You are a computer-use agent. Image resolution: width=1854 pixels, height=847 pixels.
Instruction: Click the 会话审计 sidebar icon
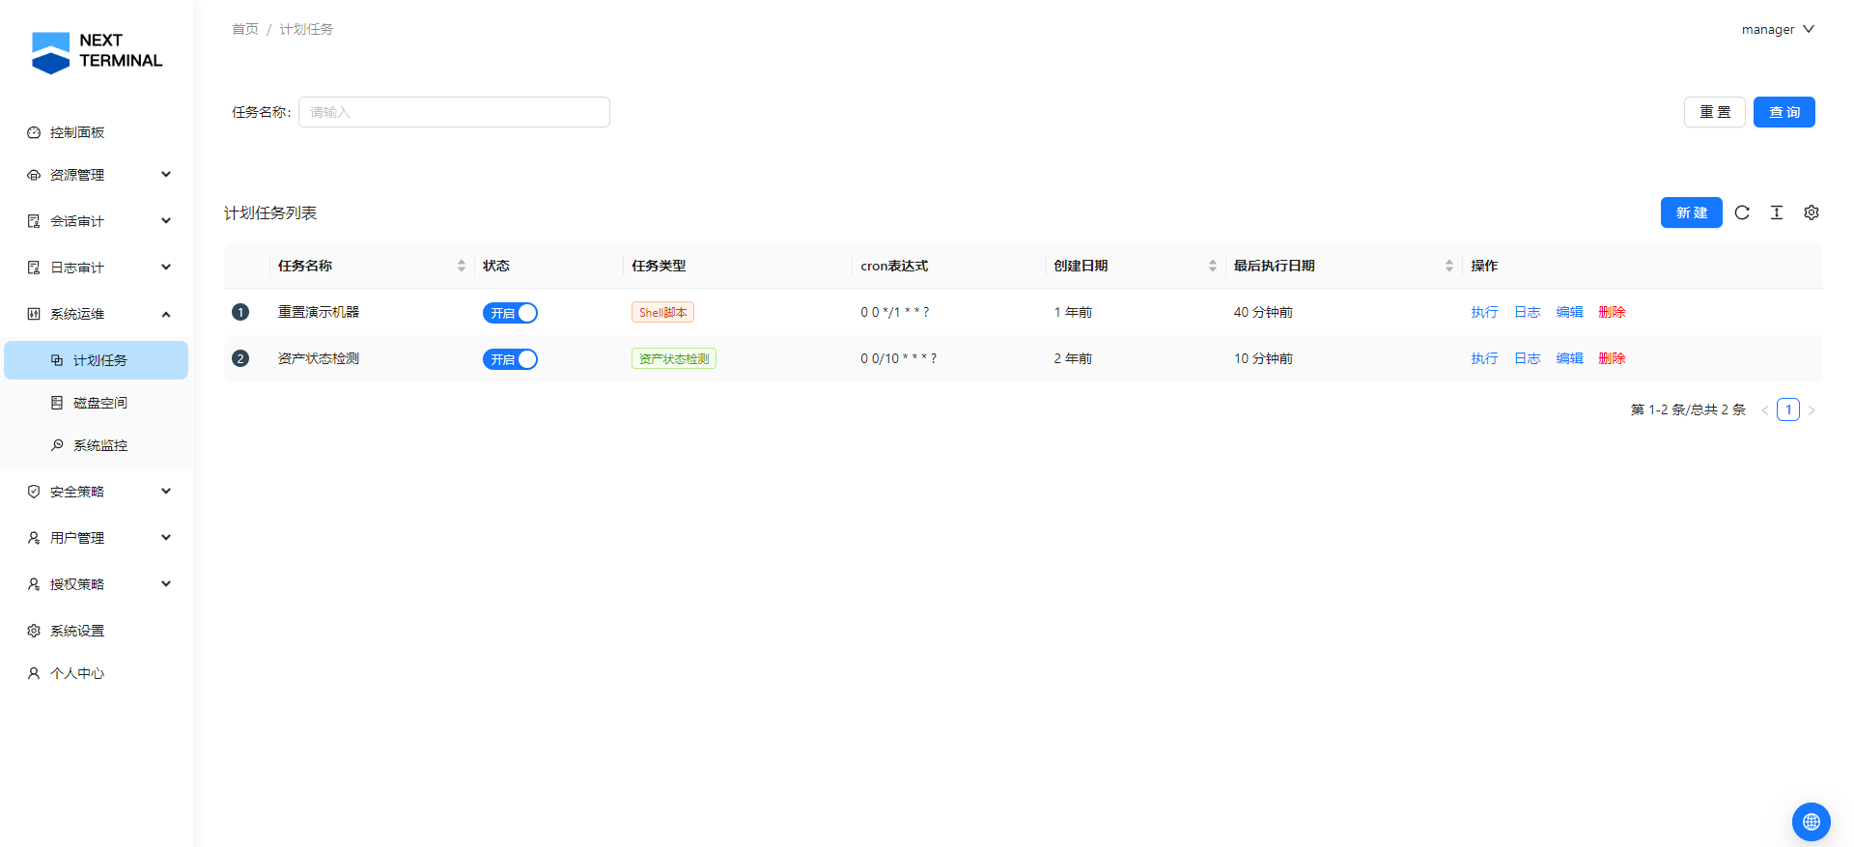(x=34, y=221)
